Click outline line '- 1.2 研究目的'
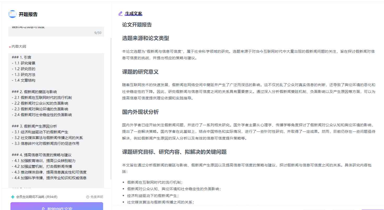The image size is (384, 210). [x=23, y=69]
